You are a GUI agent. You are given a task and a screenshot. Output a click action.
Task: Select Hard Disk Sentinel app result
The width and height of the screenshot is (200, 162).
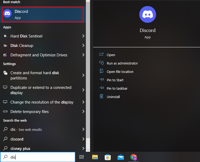coord(43,36)
